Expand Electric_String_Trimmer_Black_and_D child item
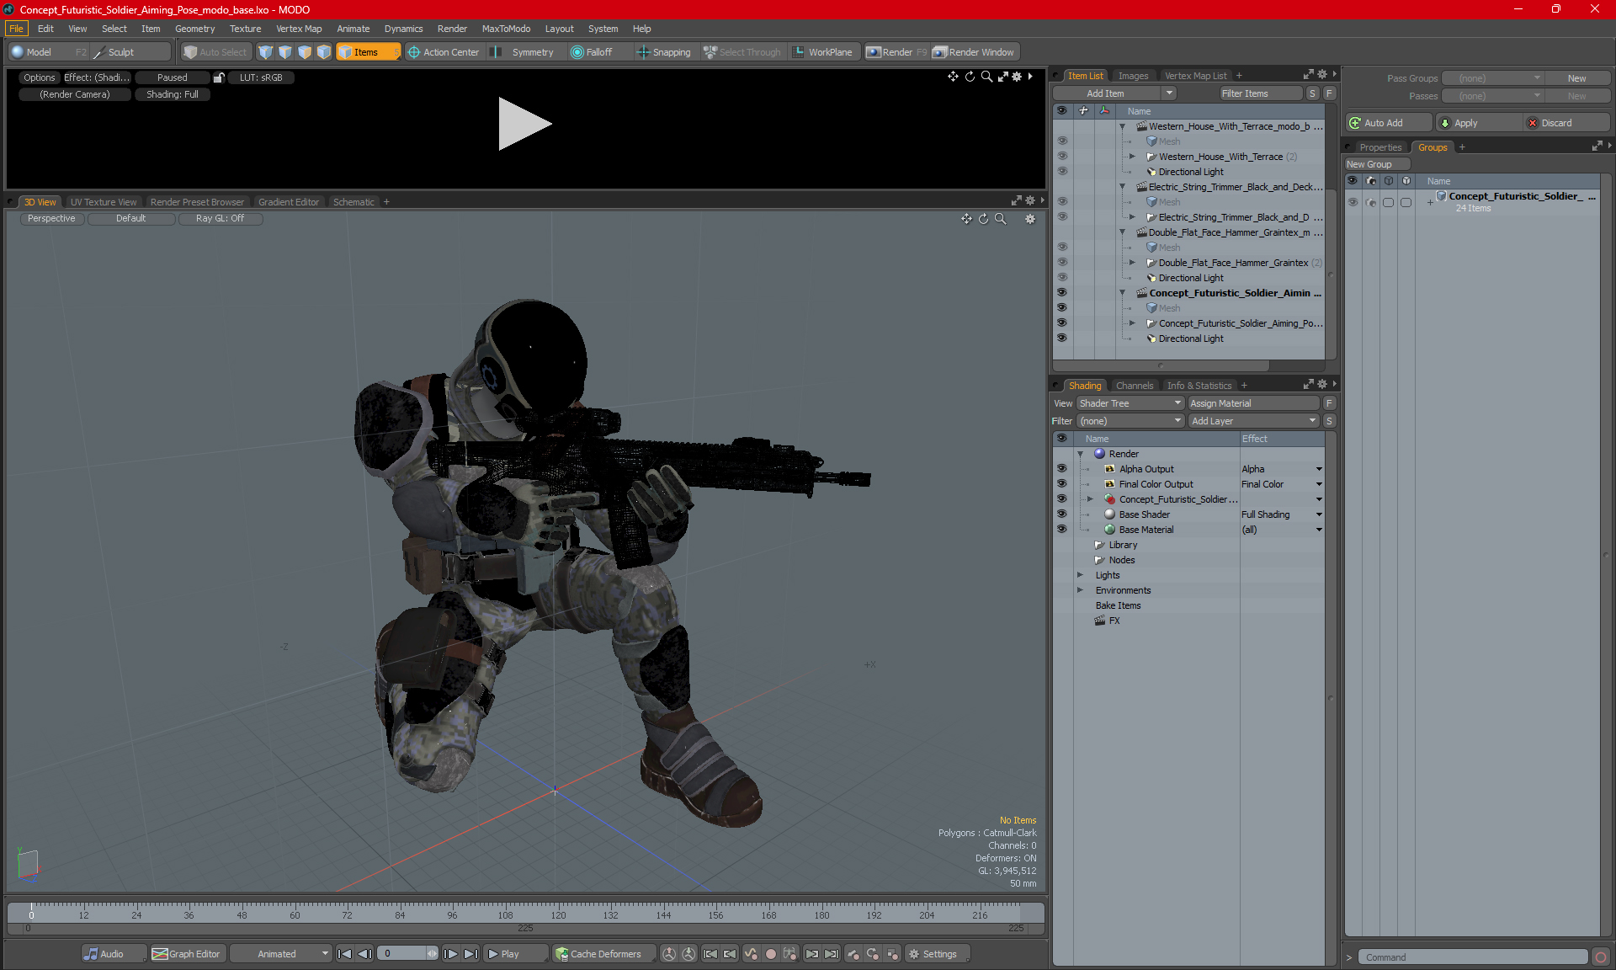 [x=1133, y=217]
